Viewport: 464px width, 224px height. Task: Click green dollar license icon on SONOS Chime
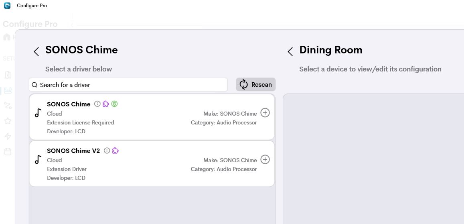tap(115, 104)
